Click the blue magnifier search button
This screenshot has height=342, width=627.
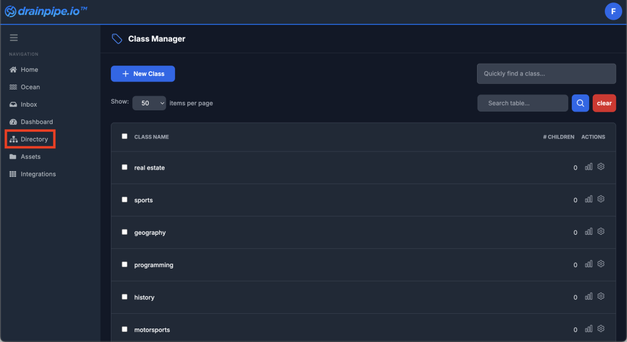tap(580, 103)
